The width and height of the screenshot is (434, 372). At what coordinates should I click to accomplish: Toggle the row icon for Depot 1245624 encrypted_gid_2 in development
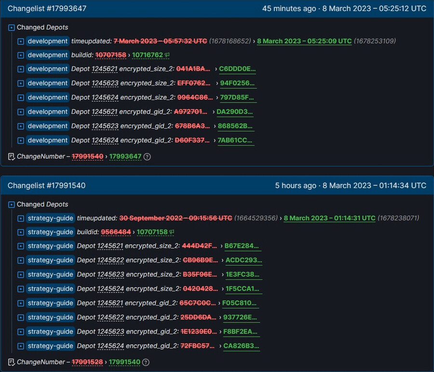coord(20,140)
